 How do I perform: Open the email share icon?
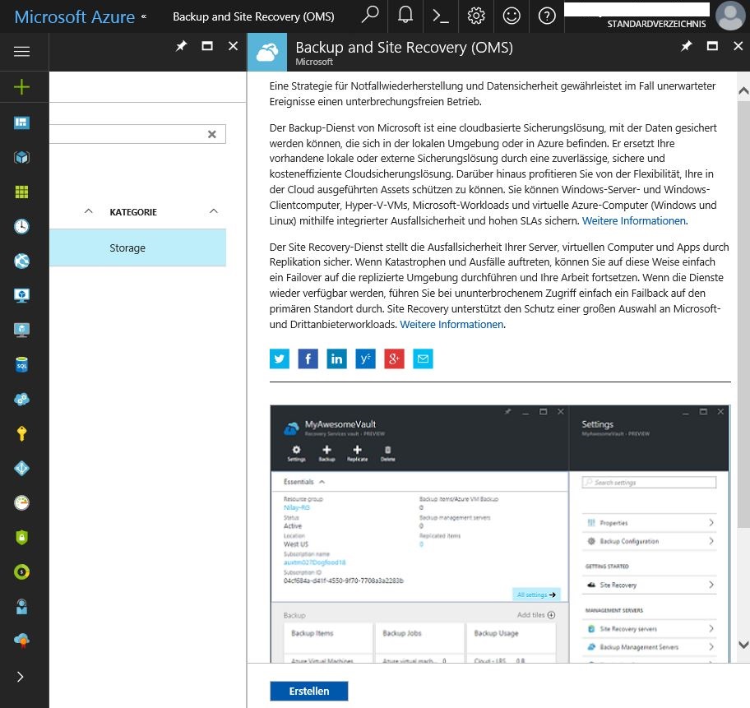423,359
